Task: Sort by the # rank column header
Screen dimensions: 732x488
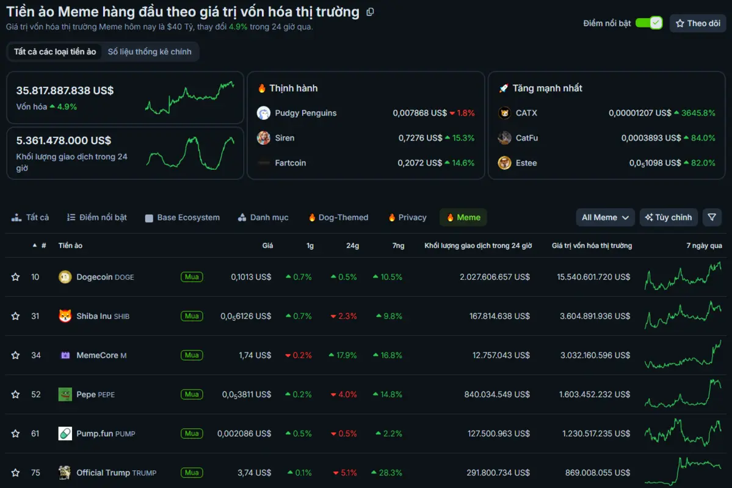Action: [x=40, y=246]
